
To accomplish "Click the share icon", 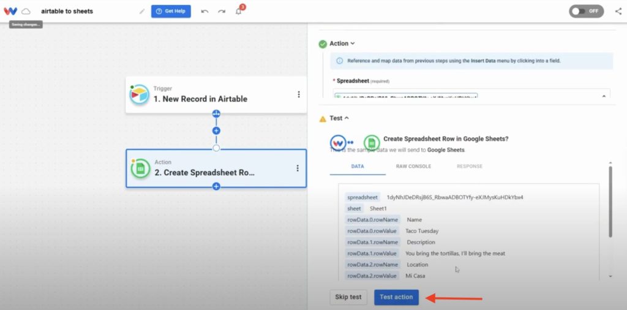I will (618, 11).
